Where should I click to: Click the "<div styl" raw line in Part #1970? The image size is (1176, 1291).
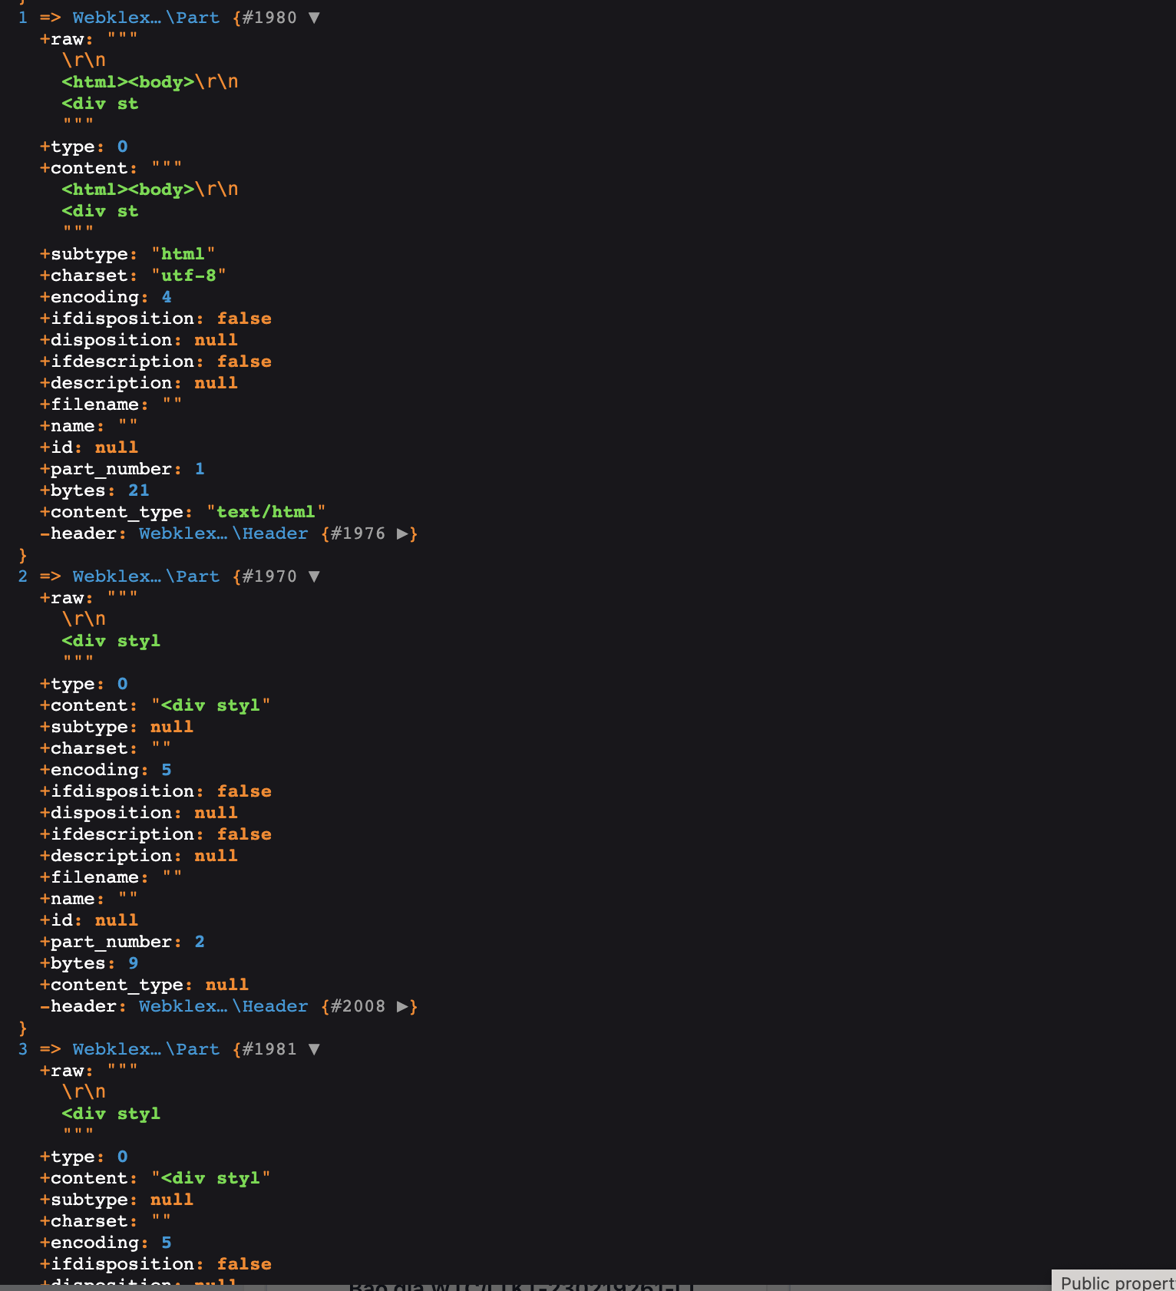pyautogui.click(x=111, y=641)
